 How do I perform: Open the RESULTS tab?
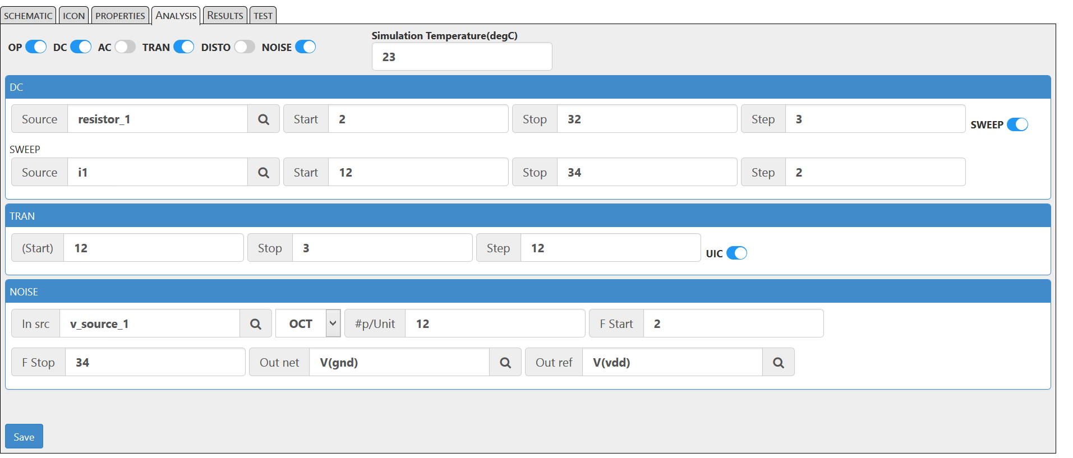click(x=224, y=15)
